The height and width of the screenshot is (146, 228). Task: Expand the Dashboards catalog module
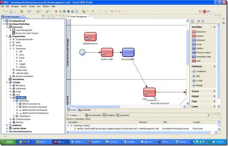pos(10,89)
